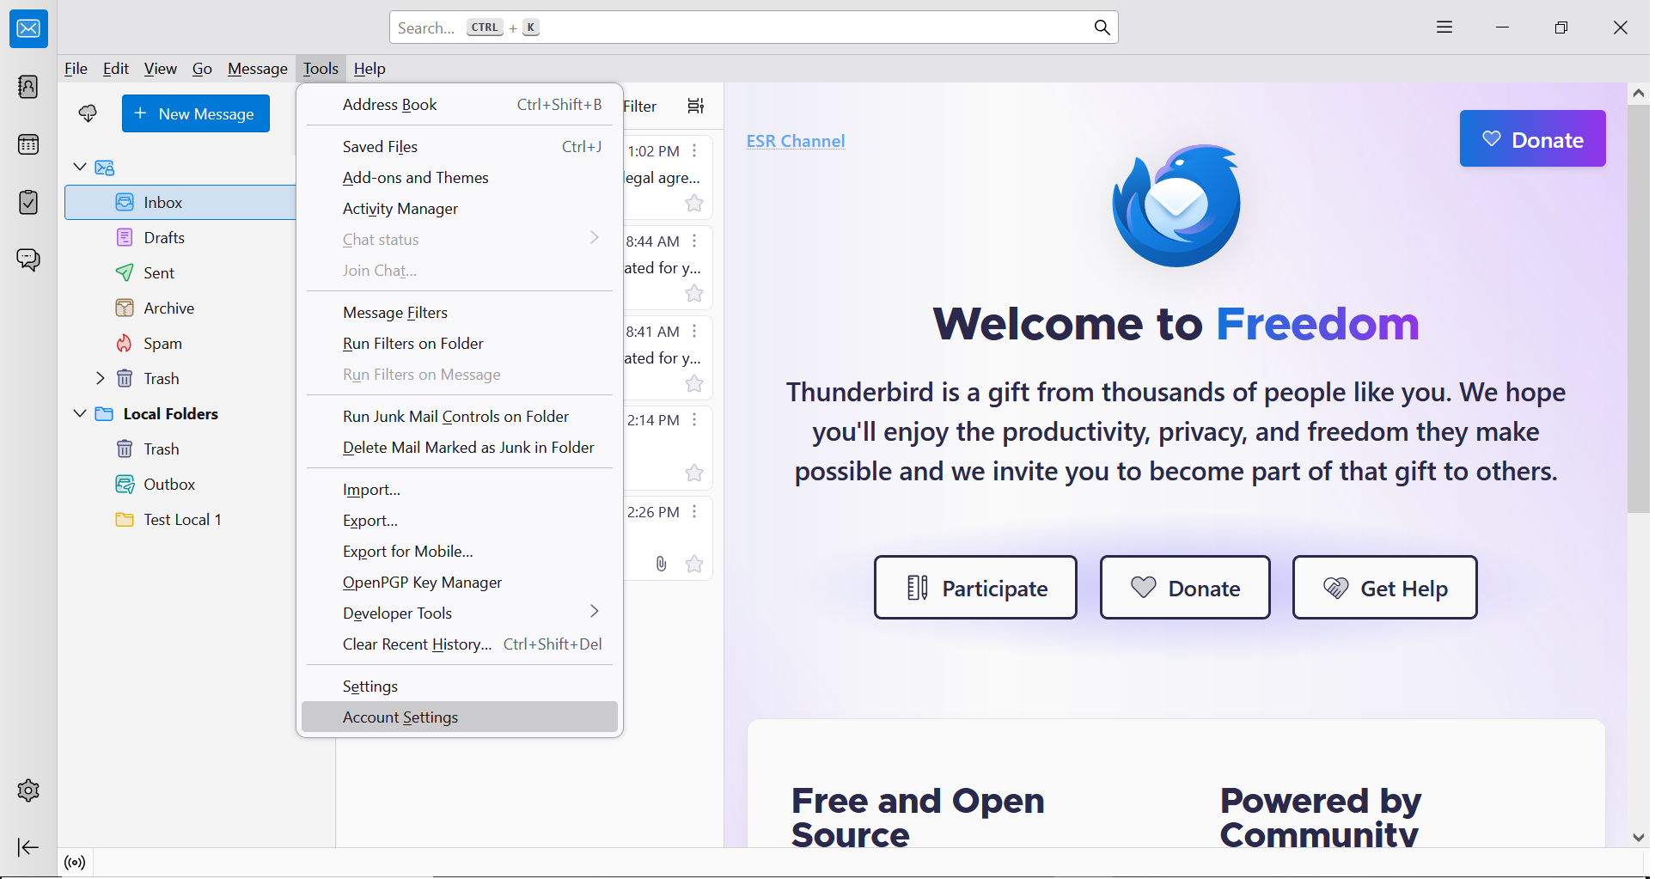Viewport: 1655px width, 879px height.
Task: Expand the Chat status submenu
Action: pos(594,238)
